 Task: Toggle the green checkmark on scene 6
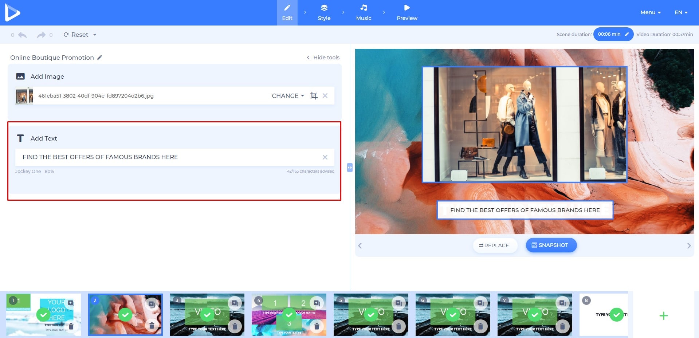click(x=453, y=314)
